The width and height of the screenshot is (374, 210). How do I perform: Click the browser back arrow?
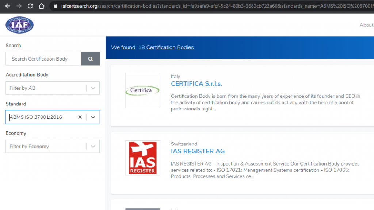click(7, 6)
